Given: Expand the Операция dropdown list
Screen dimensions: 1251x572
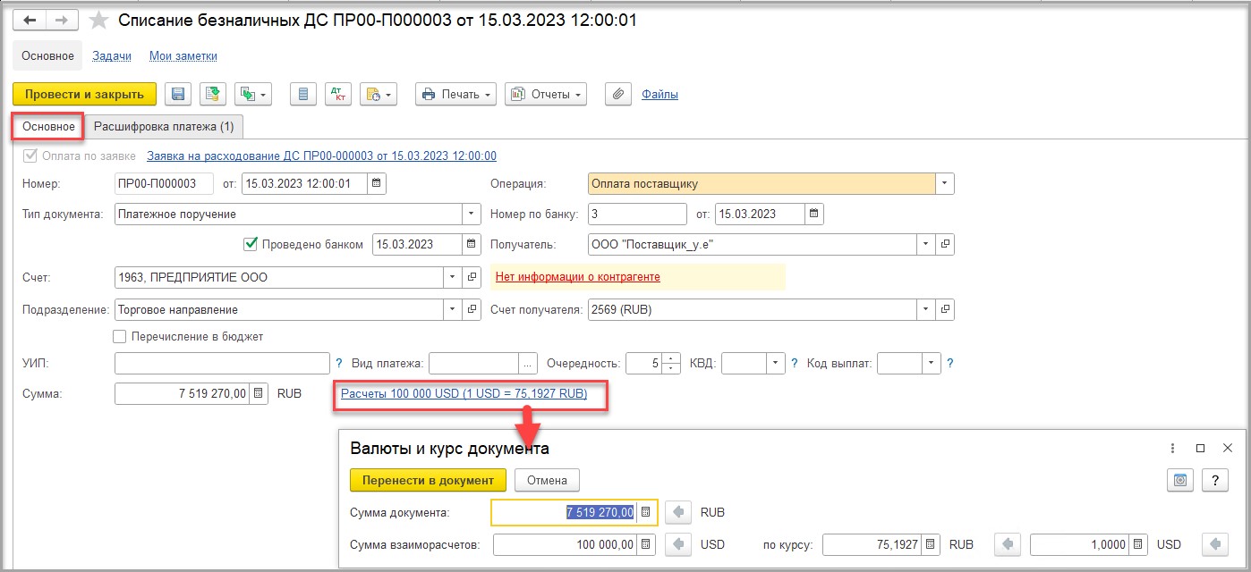Looking at the screenshot, I should [x=944, y=184].
